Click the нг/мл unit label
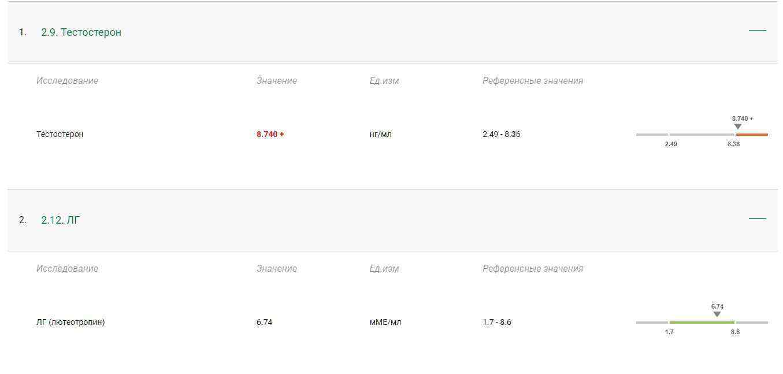The image size is (783, 374). (380, 134)
